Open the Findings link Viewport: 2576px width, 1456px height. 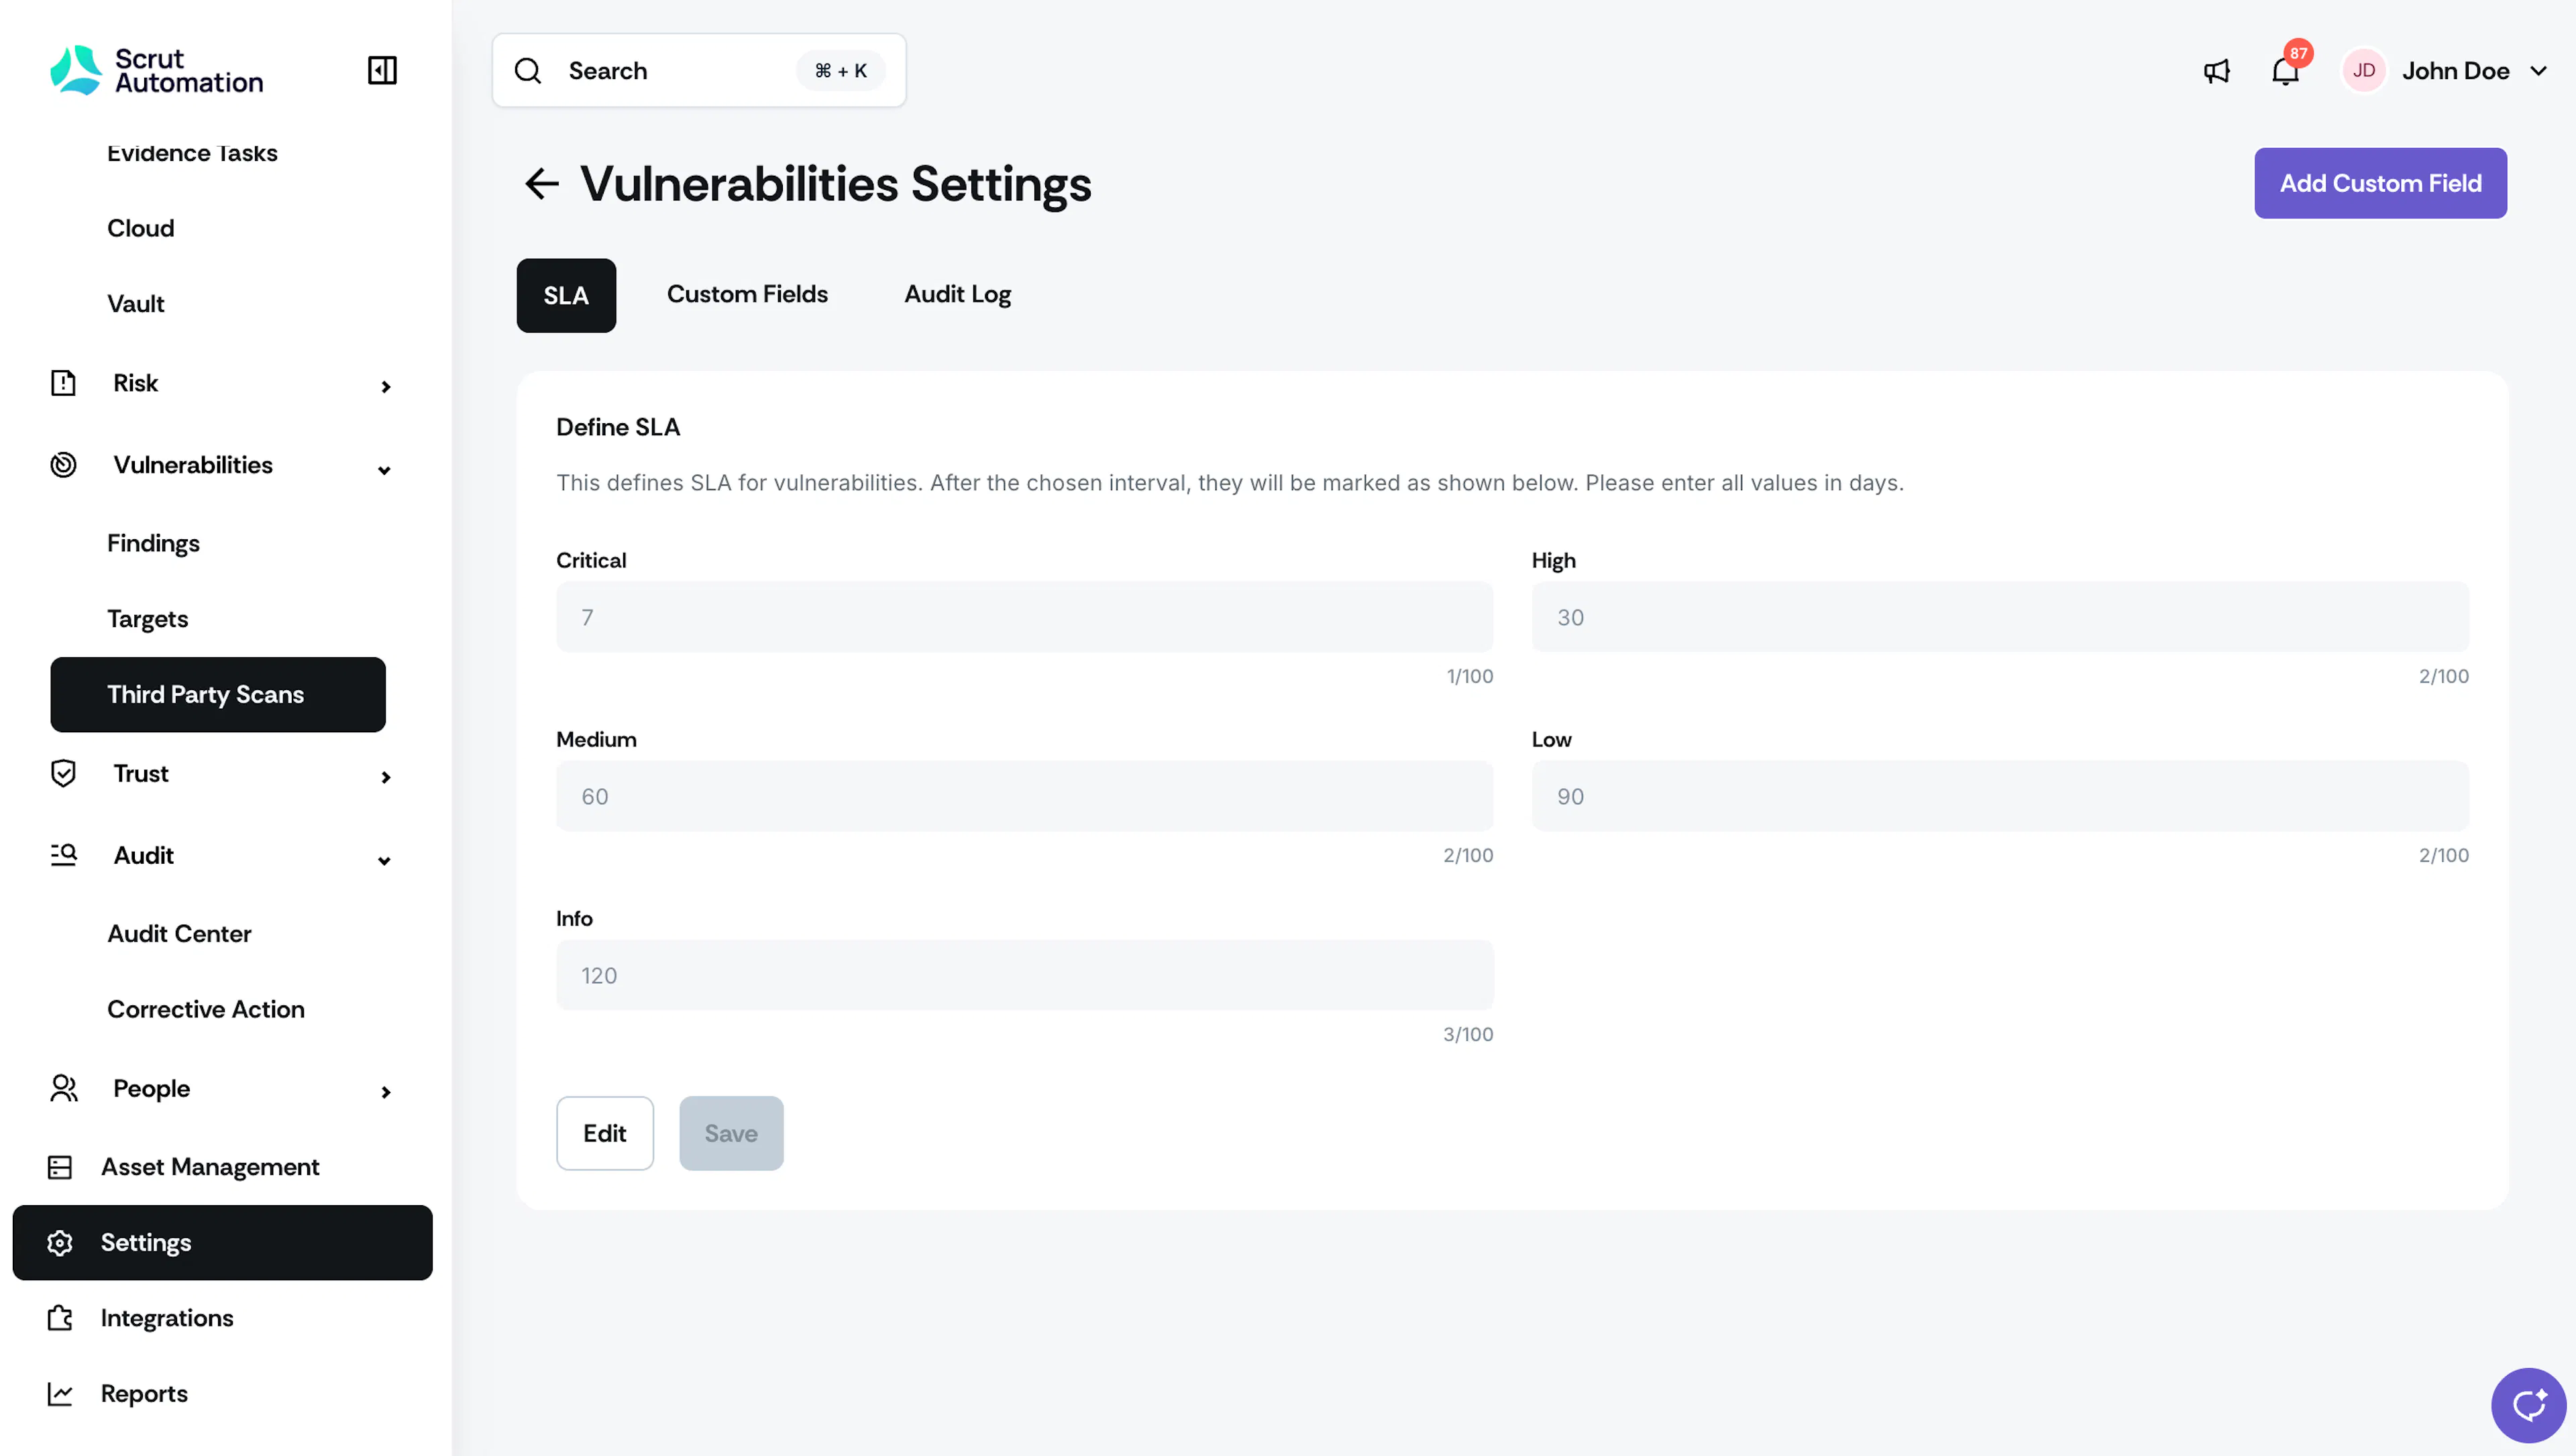(153, 543)
